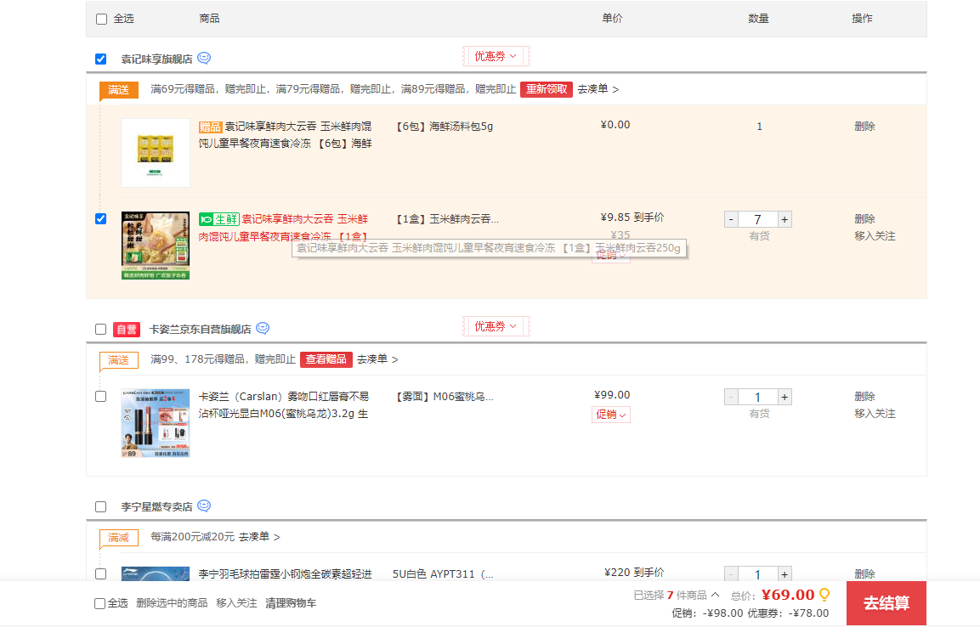980x627 pixels.
Task: Click the ¥69.00 total price
Action: [x=788, y=595]
